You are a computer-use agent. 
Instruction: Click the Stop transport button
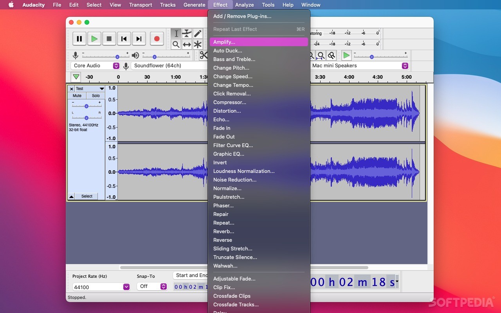[109, 39]
